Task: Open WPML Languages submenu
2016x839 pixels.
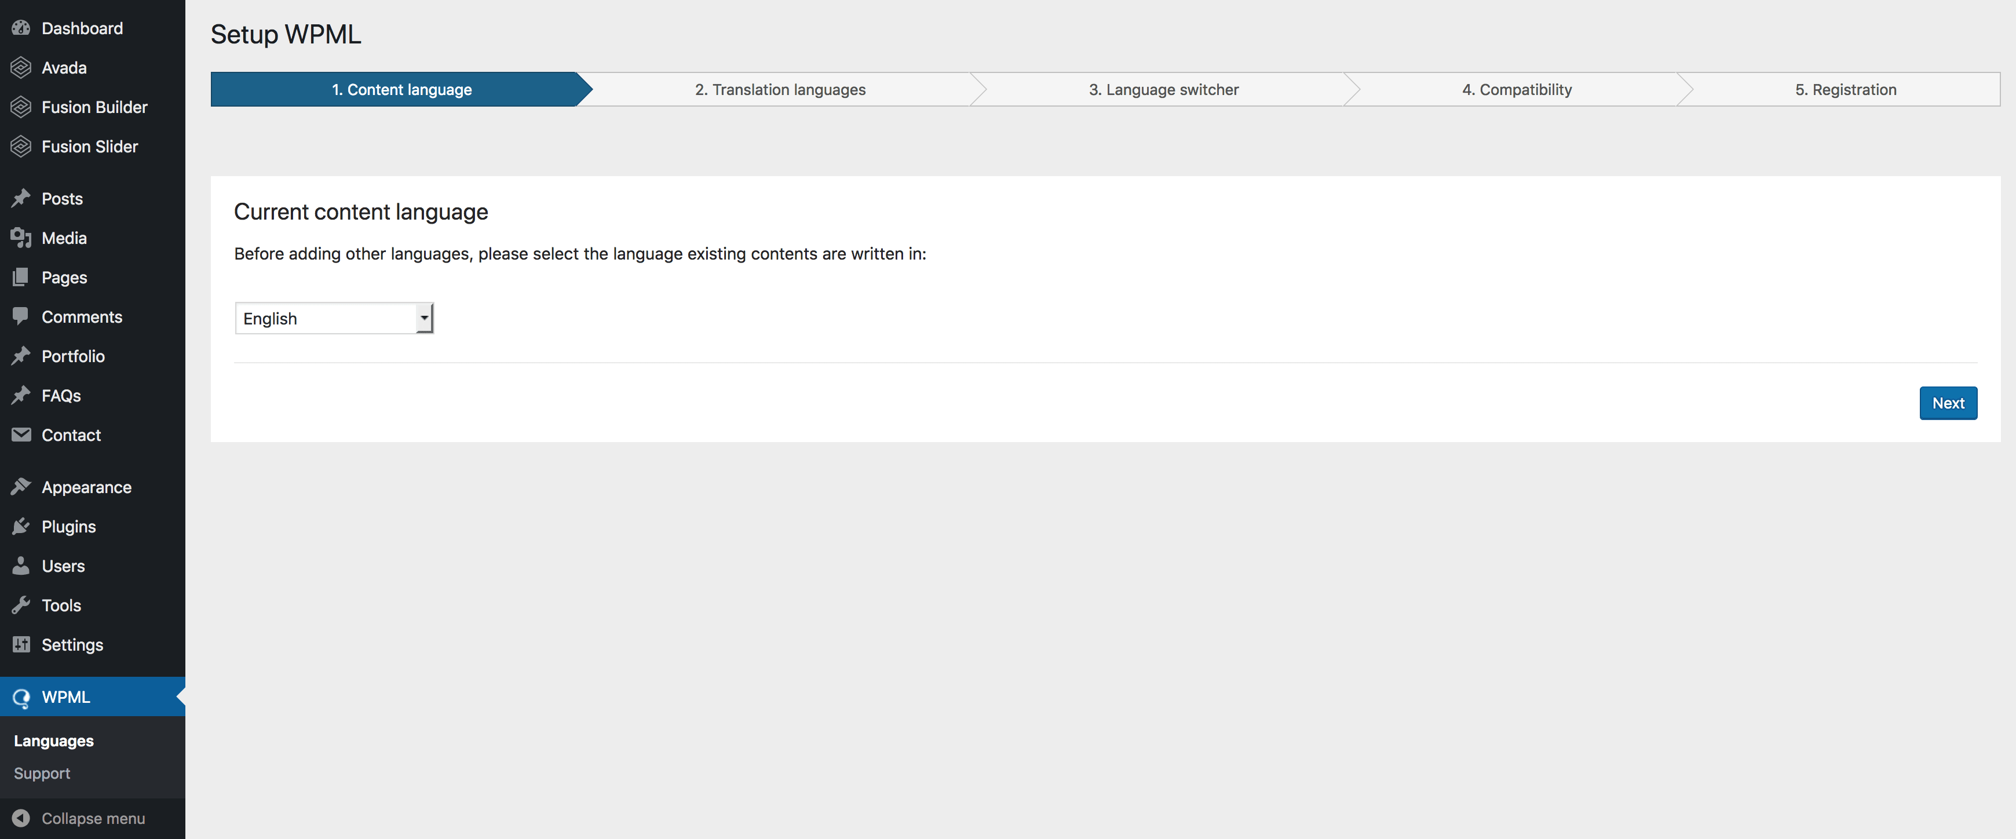Action: tap(53, 741)
